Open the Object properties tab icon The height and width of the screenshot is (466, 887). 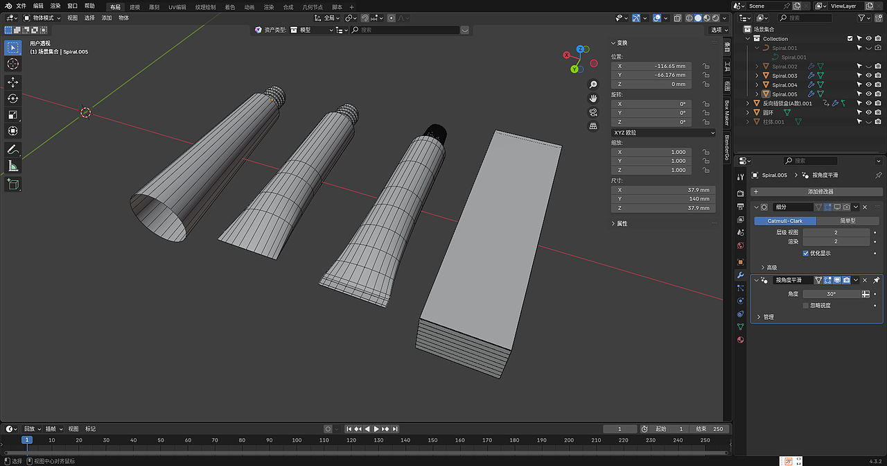pyautogui.click(x=740, y=262)
